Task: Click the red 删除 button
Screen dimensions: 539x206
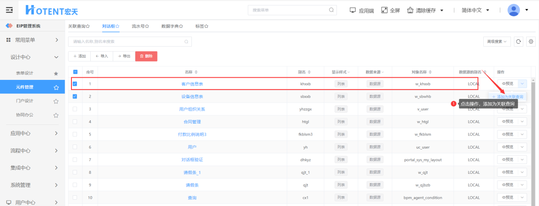Action: point(146,56)
